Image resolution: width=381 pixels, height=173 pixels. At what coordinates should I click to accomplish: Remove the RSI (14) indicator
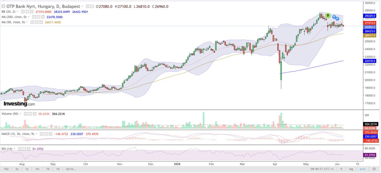[29, 149]
